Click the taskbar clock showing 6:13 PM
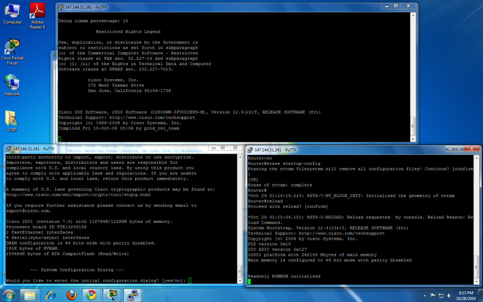The image size is (483, 302). 466,295
